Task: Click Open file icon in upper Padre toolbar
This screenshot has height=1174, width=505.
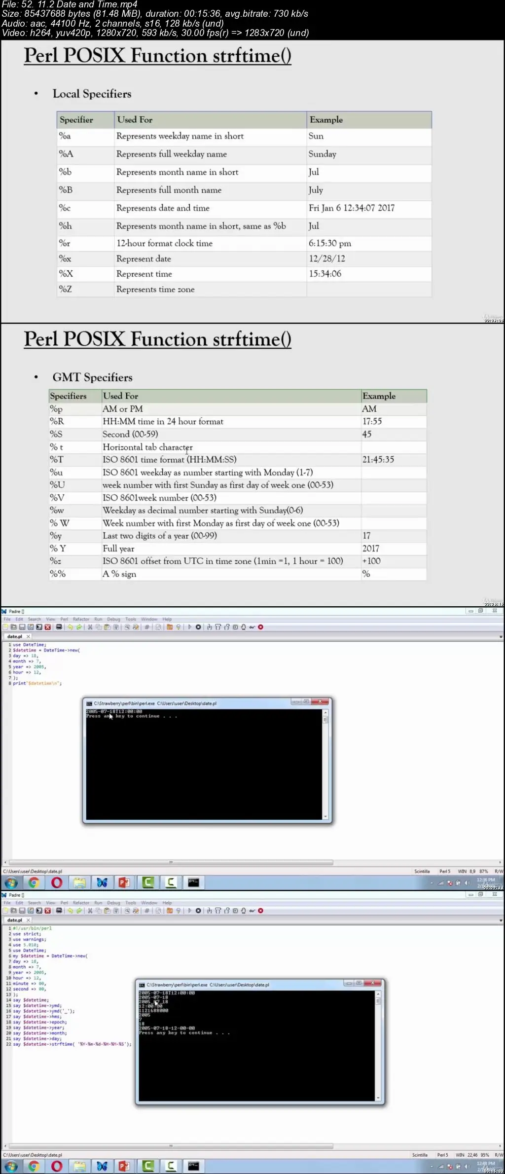Action: [13, 627]
